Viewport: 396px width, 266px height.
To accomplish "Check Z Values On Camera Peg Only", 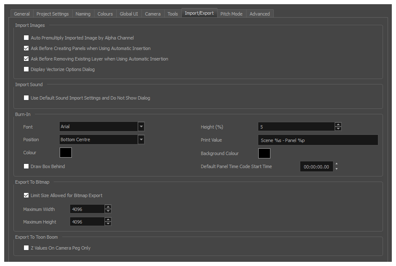I will pyautogui.click(x=26, y=248).
